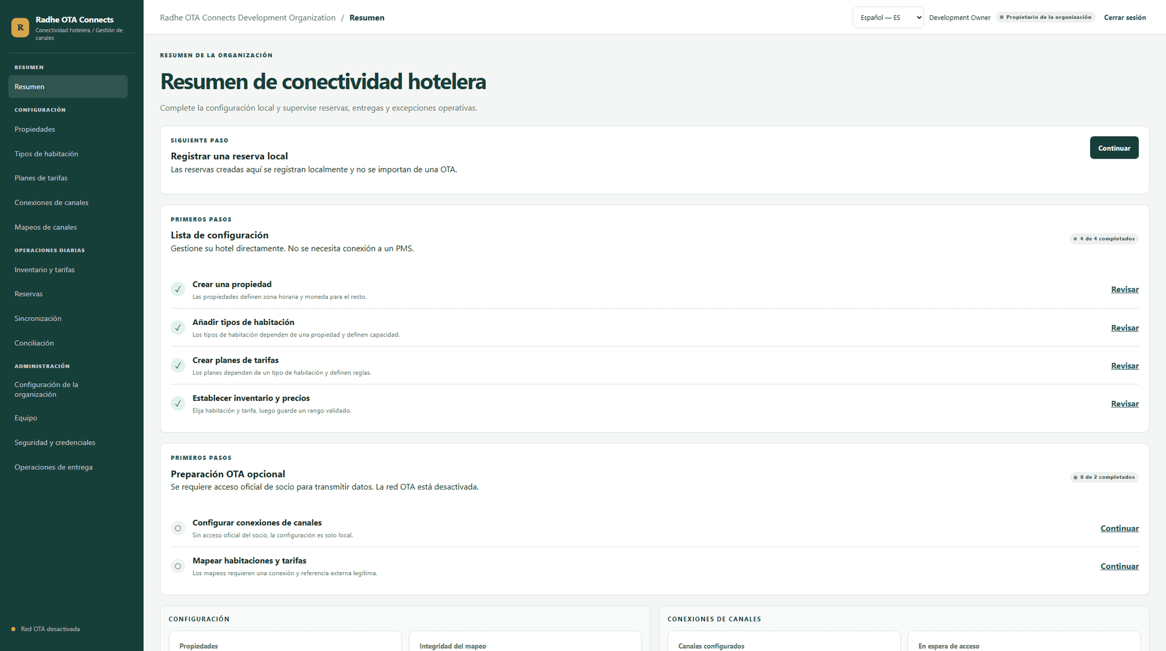Click the En espera de acceso card

point(1024,641)
